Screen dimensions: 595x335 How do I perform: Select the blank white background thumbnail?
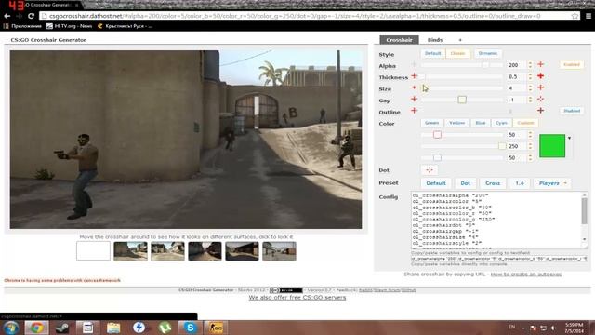[93, 251]
